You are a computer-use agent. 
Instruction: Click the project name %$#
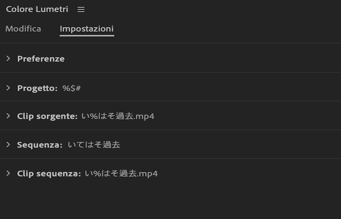pyautogui.click(x=72, y=88)
